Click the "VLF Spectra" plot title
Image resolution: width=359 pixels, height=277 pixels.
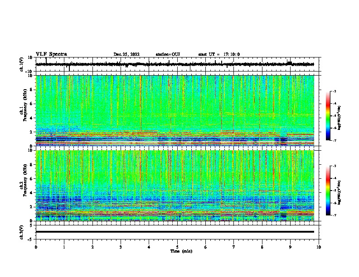[x=51, y=54]
